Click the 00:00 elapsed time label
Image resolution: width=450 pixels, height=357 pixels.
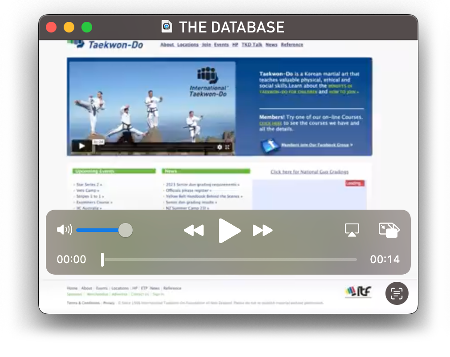(x=72, y=260)
